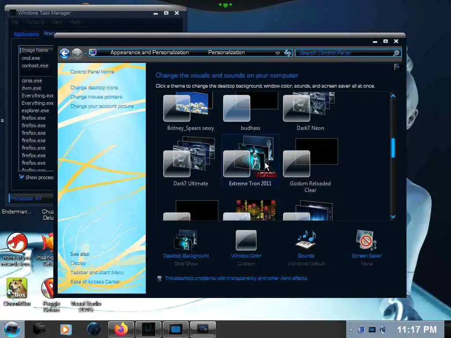The width and height of the screenshot is (451, 338).
Task: Click the theme list scroll down arrow
Action: point(393,217)
